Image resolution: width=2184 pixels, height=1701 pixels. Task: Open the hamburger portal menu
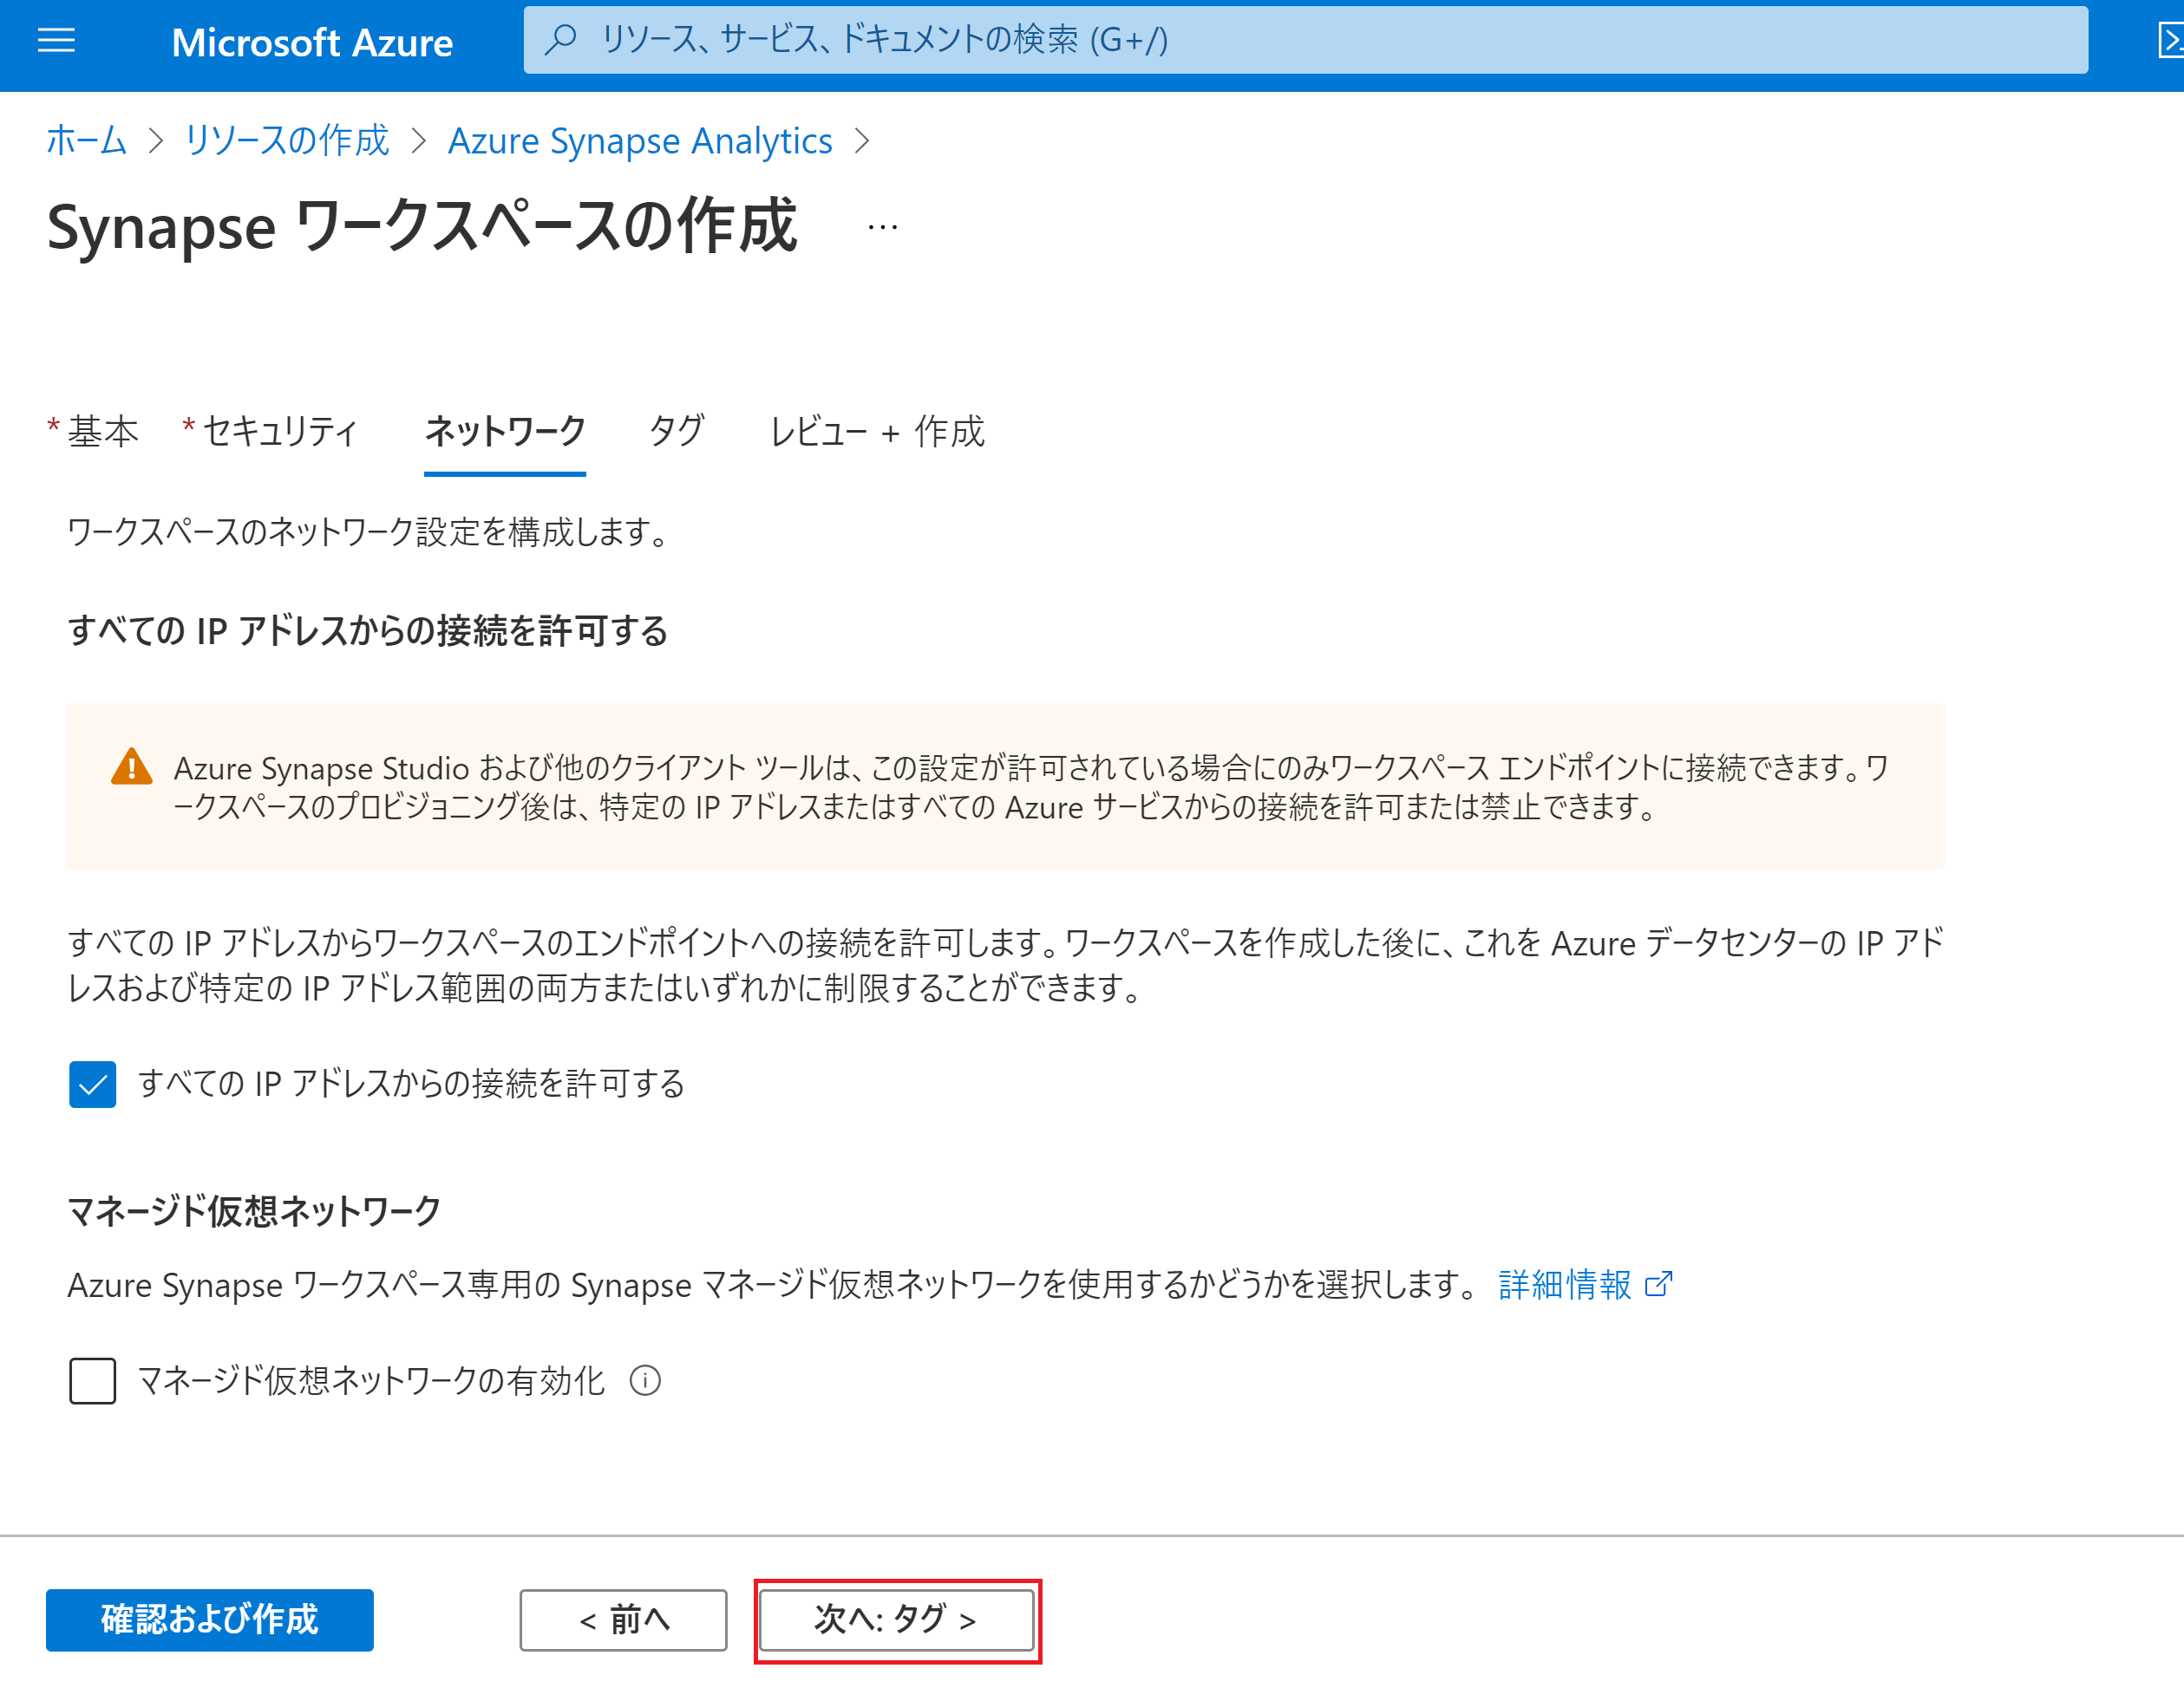[56, 41]
